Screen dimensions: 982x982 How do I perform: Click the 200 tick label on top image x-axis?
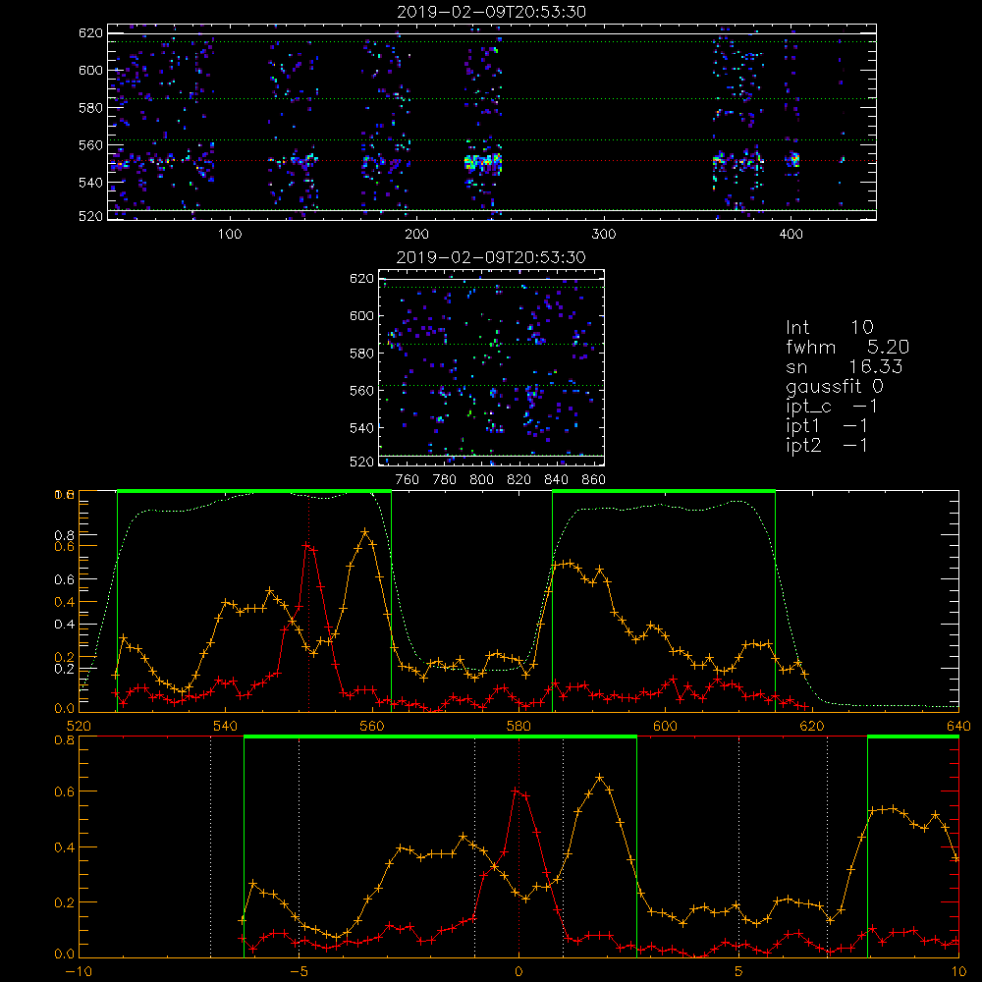click(x=416, y=235)
